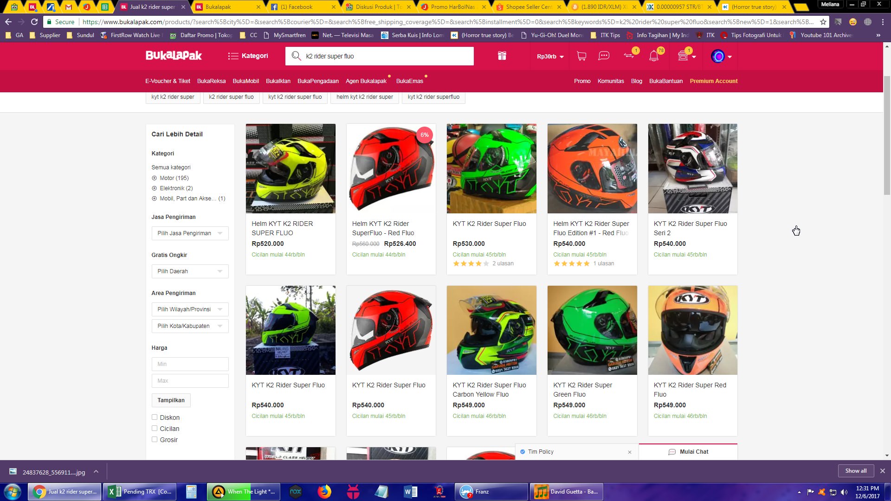Open the chat messages icon
This screenshot has width=891, height=501.
(604, 56)
